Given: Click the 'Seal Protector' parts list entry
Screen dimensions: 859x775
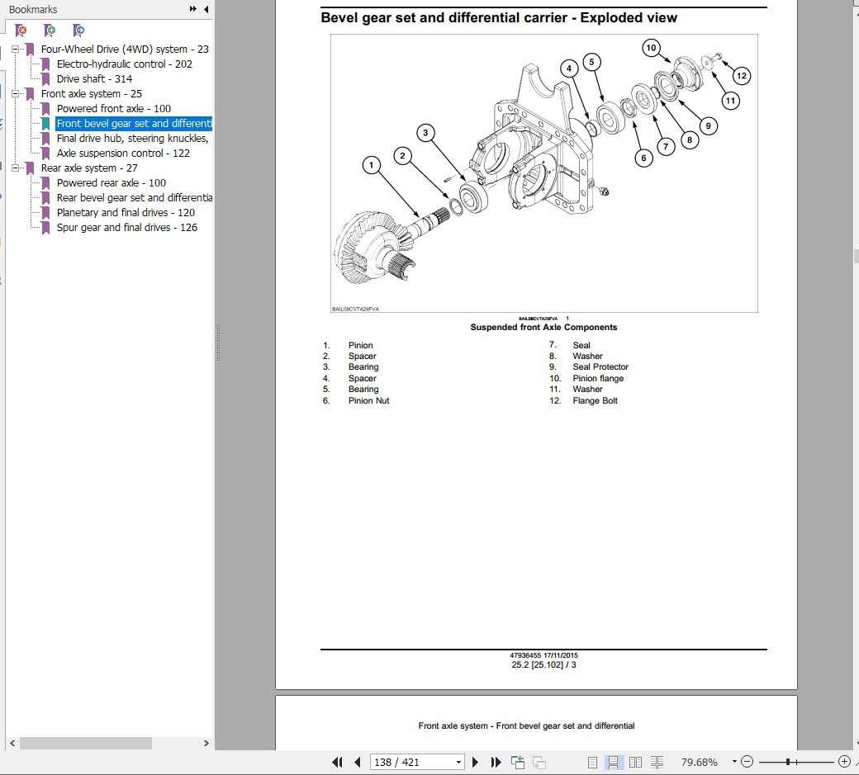Looking at the screenshot, I should pos(600,366).
